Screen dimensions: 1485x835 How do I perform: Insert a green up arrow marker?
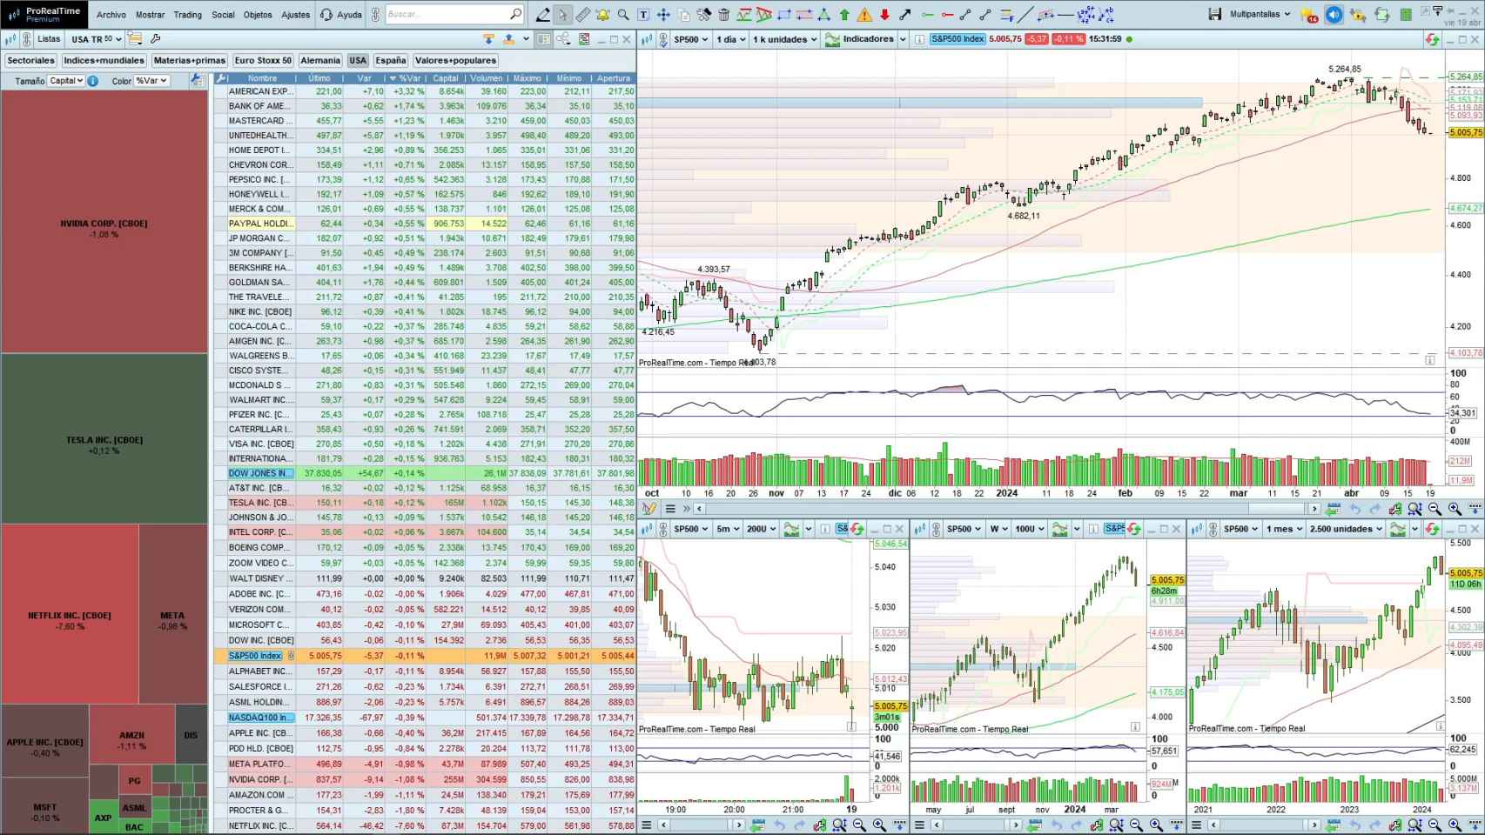pyautogui.click(x=844, y=15)
